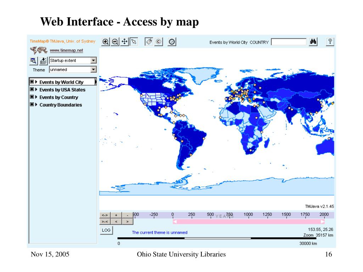Select the Zoom Out magnifier tool
Viewport: 363px width, 272px height.
coord(115,42)
